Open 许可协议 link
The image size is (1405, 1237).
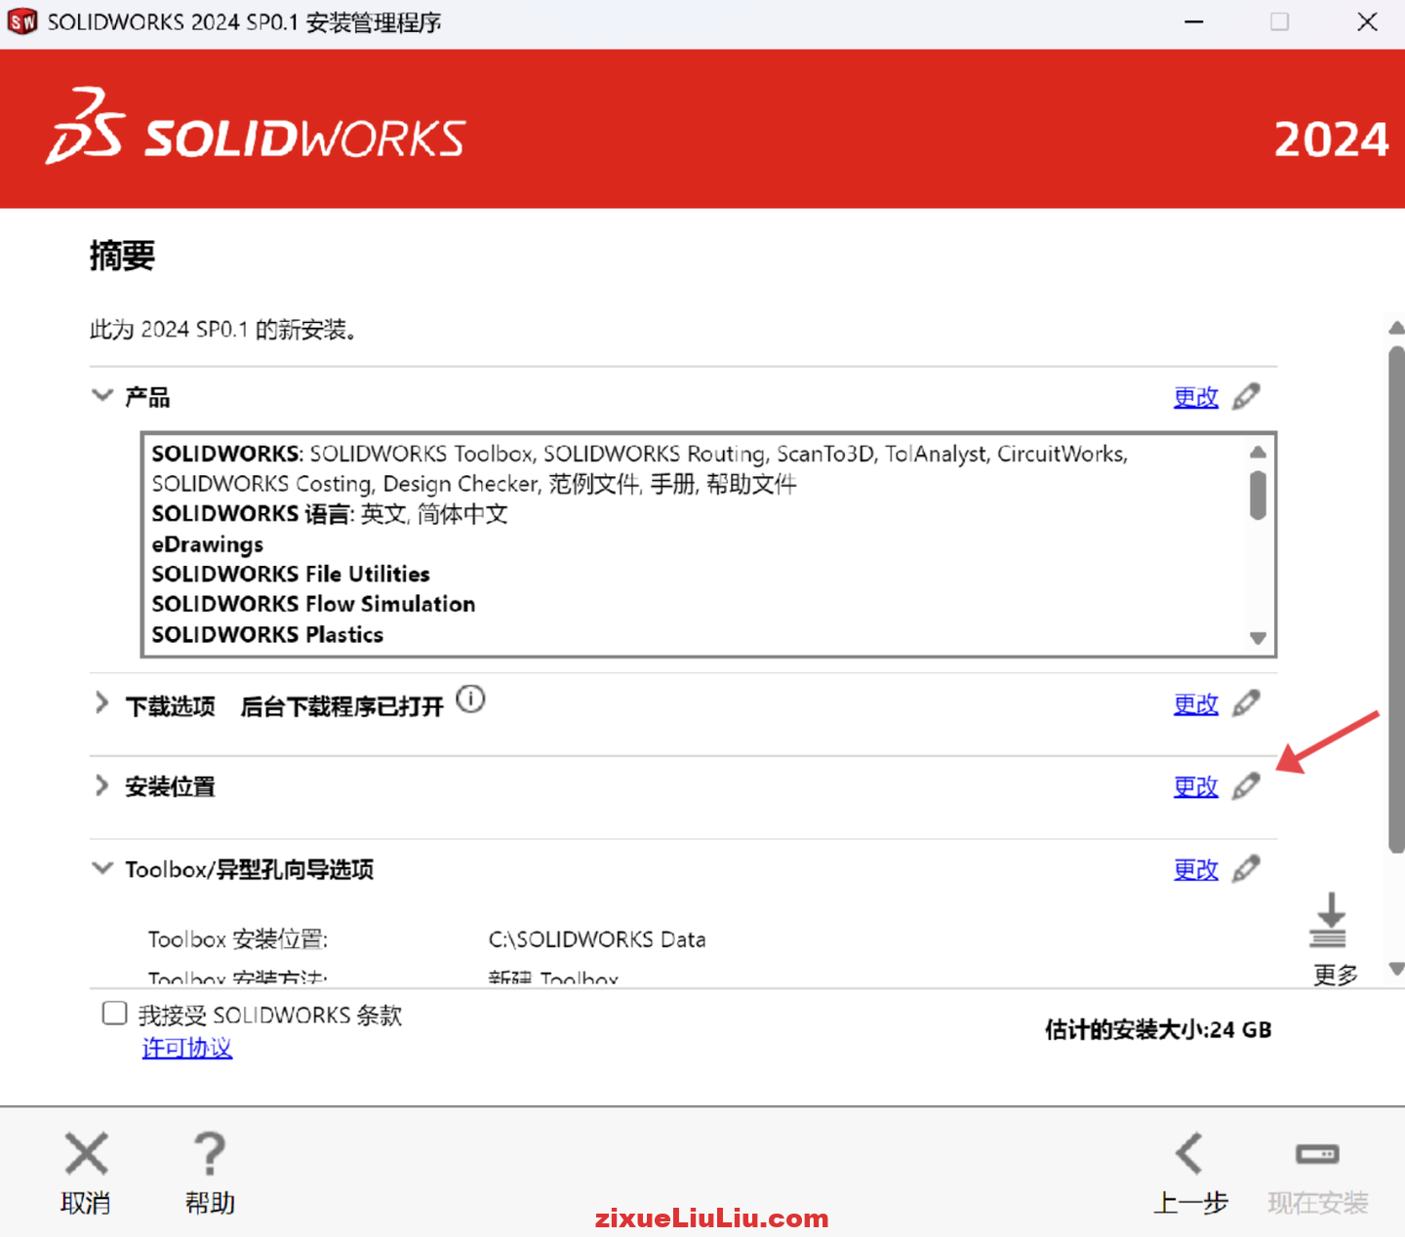coord(187,1047)
